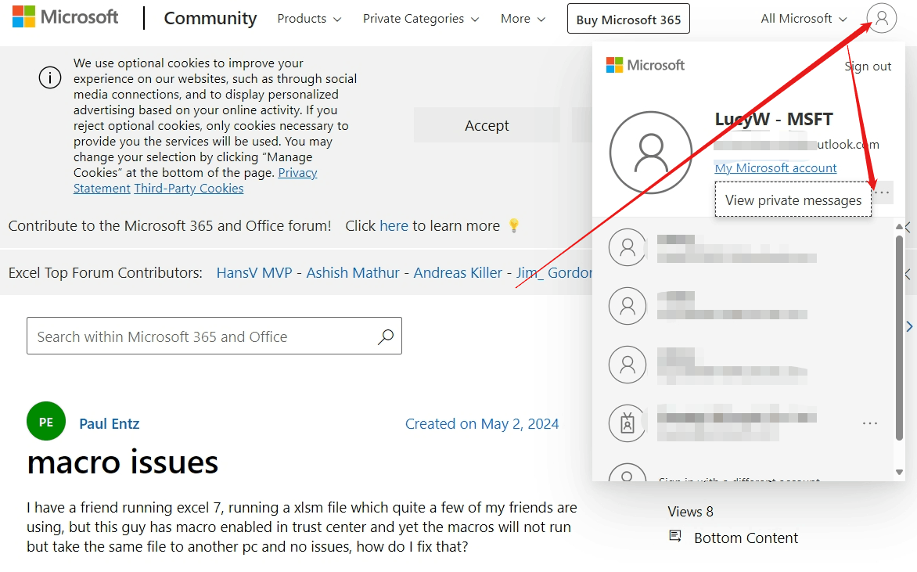Expand Private Categories dropdown

click(x=421, y=19)
